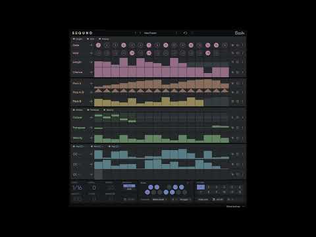Switch to the Velocity lane tab

109,110
